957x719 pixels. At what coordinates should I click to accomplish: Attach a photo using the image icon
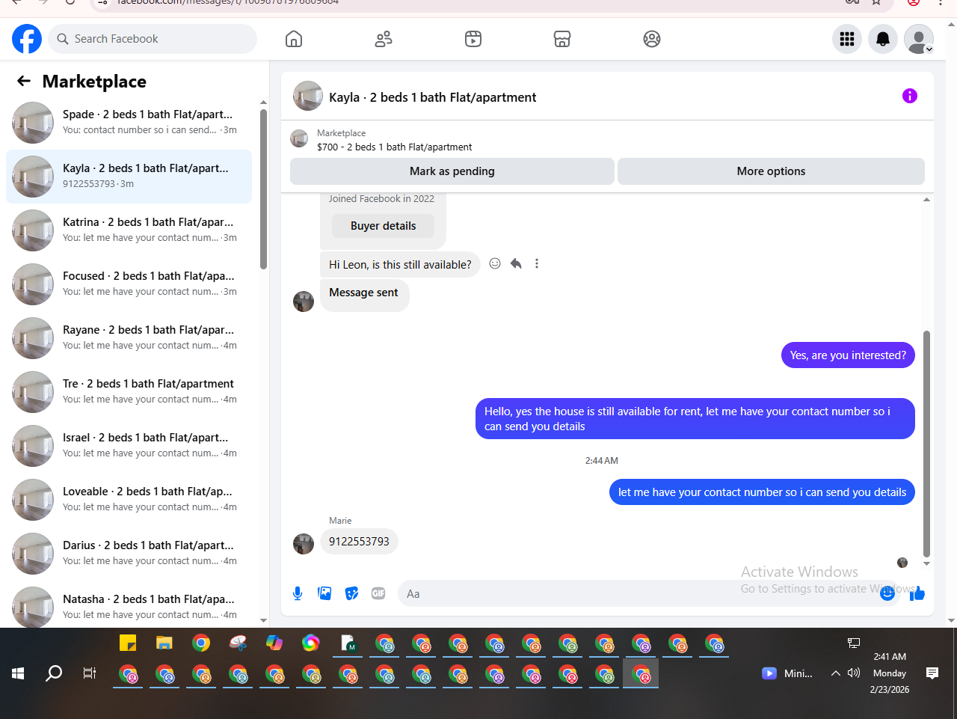coord(324,593)
